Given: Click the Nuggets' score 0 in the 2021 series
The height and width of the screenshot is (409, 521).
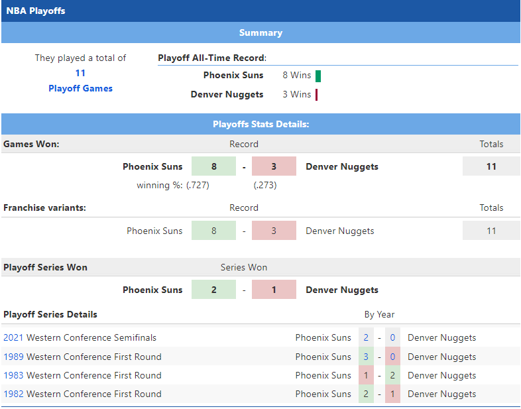Looking at the screenshot, I should 392,337.
